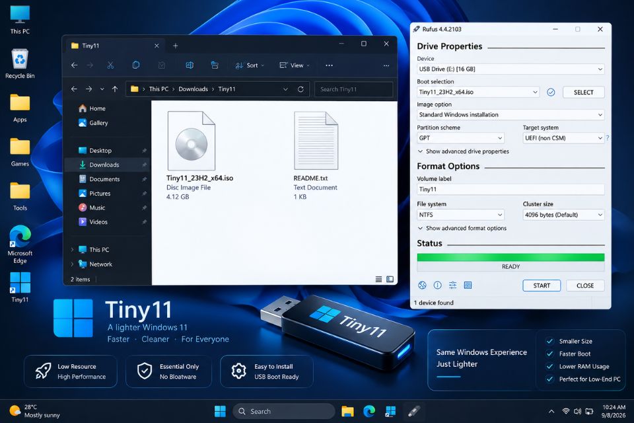Click the CLOSE button in Rufus
Screen dimensions: 634x423
pos(585,286)
